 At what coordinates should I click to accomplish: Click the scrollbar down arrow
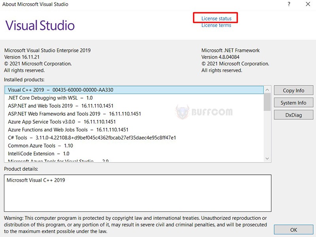coord(268,159)
